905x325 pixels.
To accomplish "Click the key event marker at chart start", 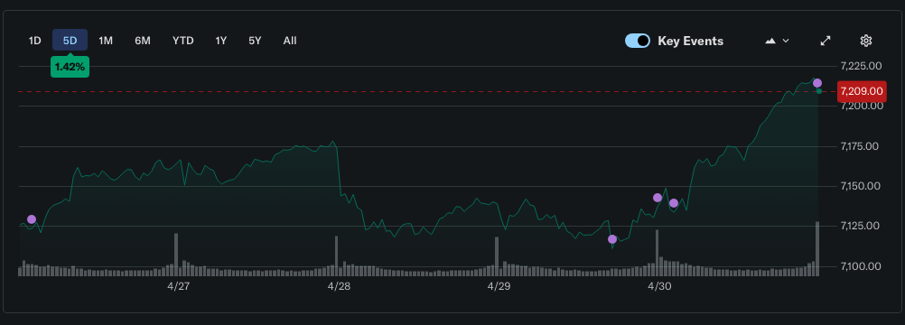I will (32, 219).
